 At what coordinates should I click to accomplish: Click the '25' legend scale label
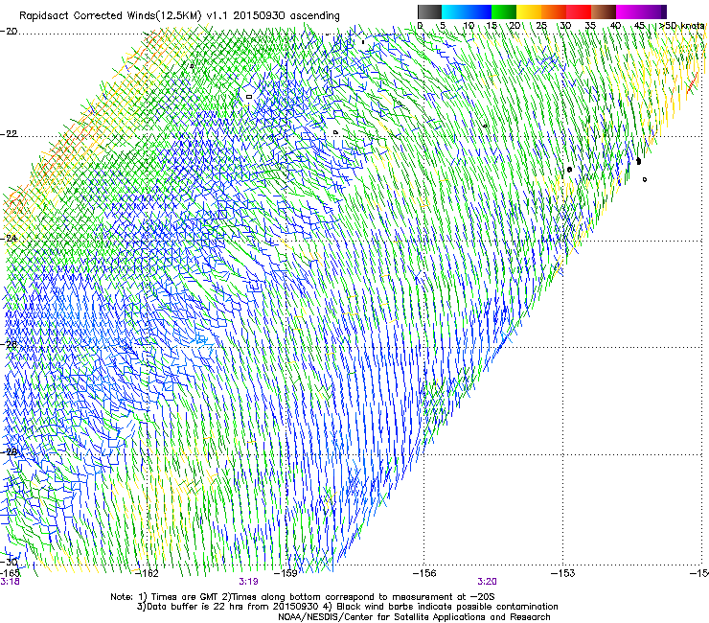point(541,26)
